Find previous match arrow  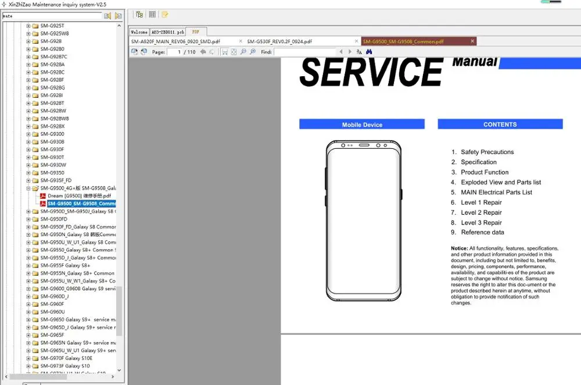tap(341, 52)
